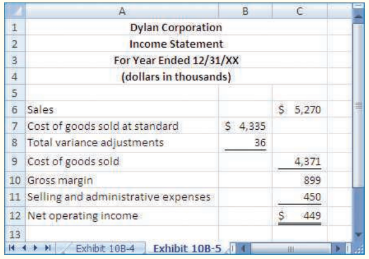Go to last sheet navigation arrow
Image resolution: width=369 pixels, height=259 pixels.
point(48,248)
